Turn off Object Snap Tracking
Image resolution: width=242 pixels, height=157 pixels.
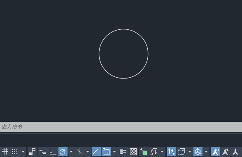click(x=96, y=152)
